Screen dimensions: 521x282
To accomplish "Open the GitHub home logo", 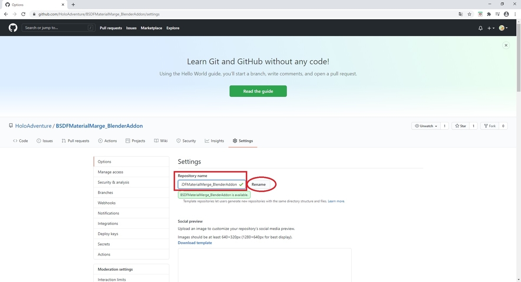I will [x=13, y=28].
